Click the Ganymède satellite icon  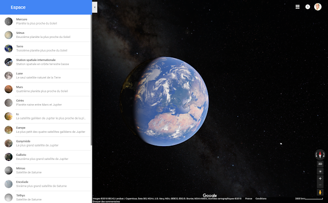coord(9,144)
